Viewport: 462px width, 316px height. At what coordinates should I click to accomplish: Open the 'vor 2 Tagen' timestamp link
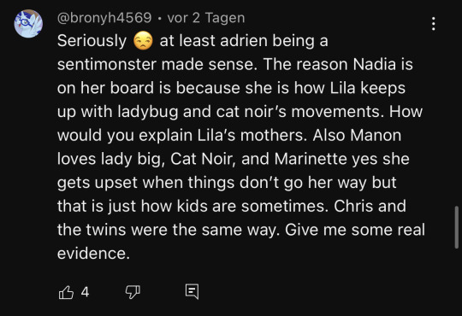pos(206,18)
